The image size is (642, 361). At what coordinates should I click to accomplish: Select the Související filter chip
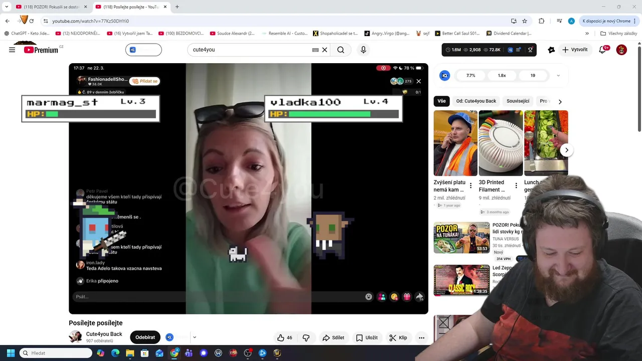(x=518, y=101)
